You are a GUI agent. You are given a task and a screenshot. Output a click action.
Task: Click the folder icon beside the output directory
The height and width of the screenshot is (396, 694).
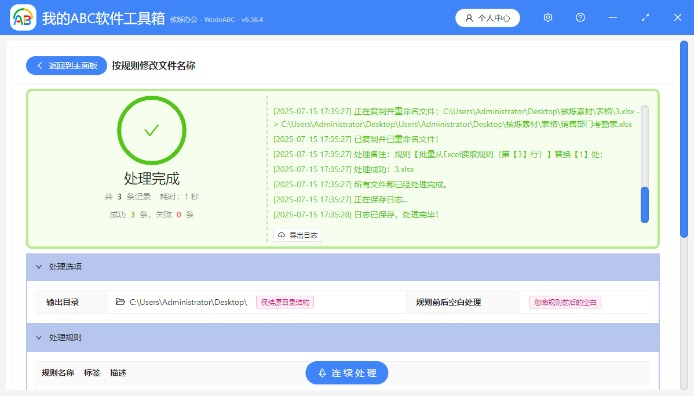(120, 301)
